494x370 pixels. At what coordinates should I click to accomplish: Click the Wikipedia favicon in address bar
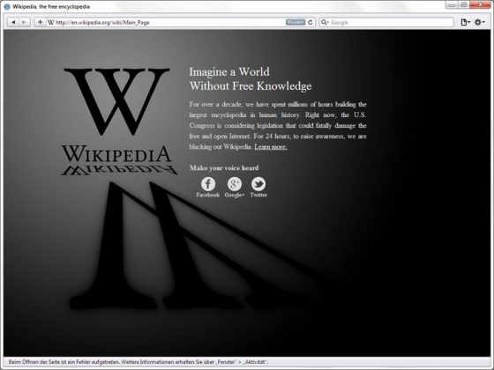(x=51, y=22)
